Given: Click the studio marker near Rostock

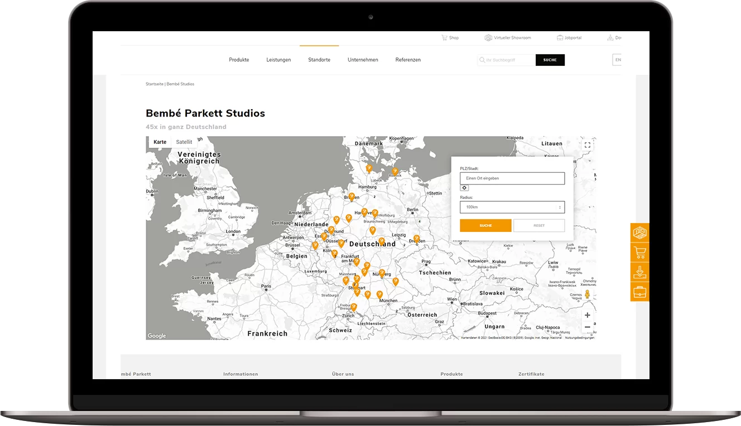Looking at the screenshot, I should [395, 171].
